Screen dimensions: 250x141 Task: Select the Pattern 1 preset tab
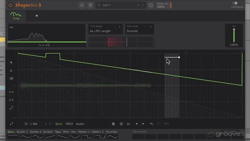click(x=84, y=132)
